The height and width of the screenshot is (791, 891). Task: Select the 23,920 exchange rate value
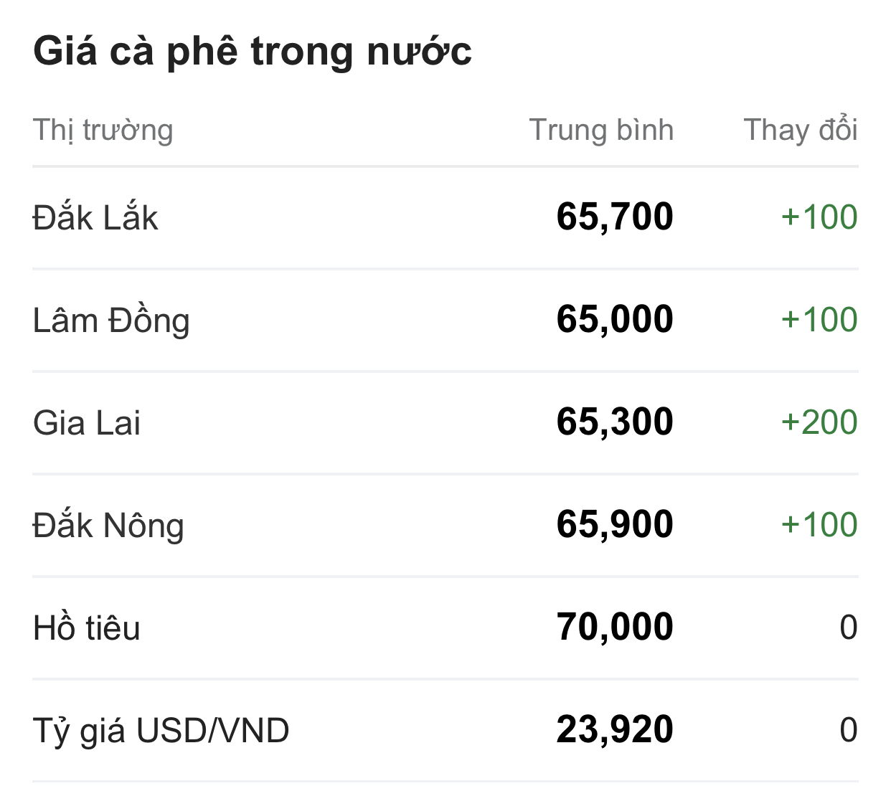[615, 730]
